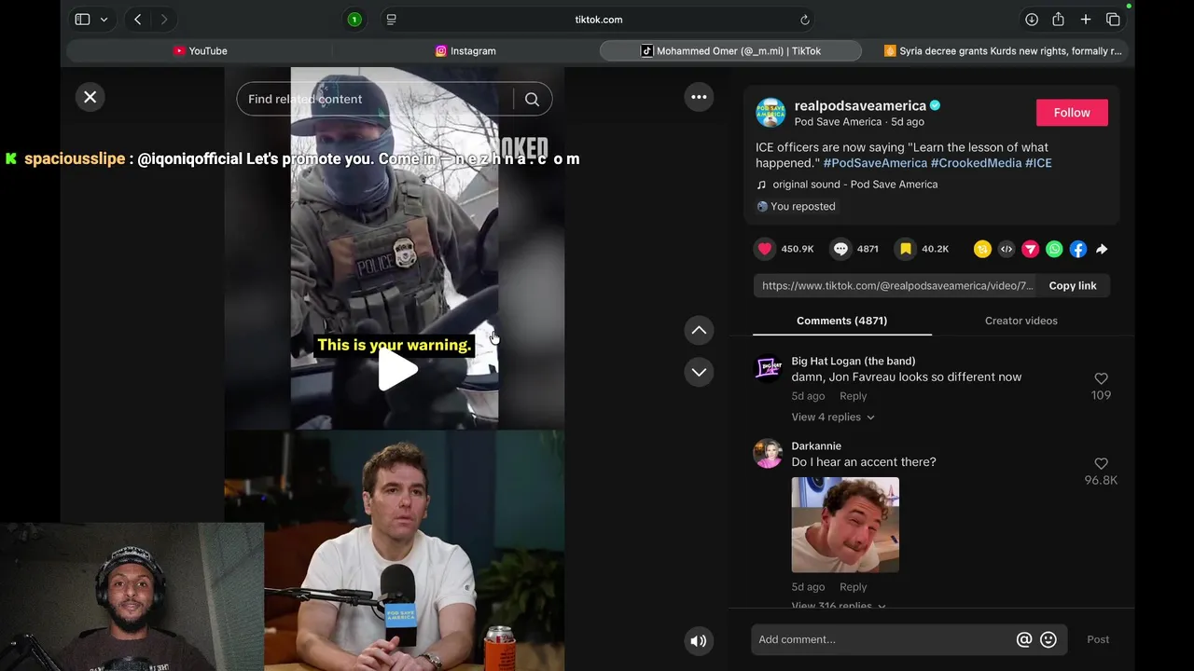Open the emoji picker in comment box
This screenshot has width=1194, height=671.
click(x=1048, y=639)
